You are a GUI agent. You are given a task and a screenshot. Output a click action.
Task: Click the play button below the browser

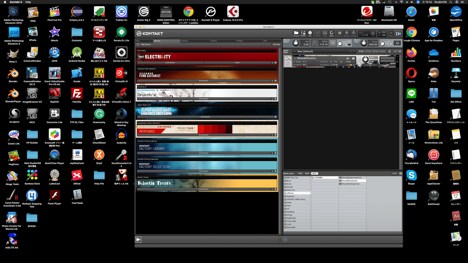click(x=139, y=240)
